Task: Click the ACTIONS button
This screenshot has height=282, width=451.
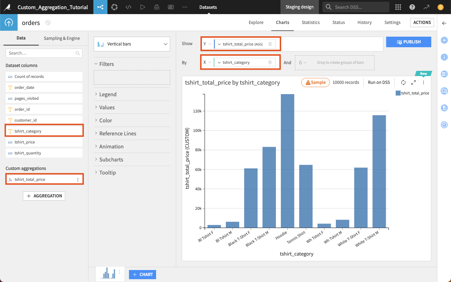Action: (x=422, y=23)
